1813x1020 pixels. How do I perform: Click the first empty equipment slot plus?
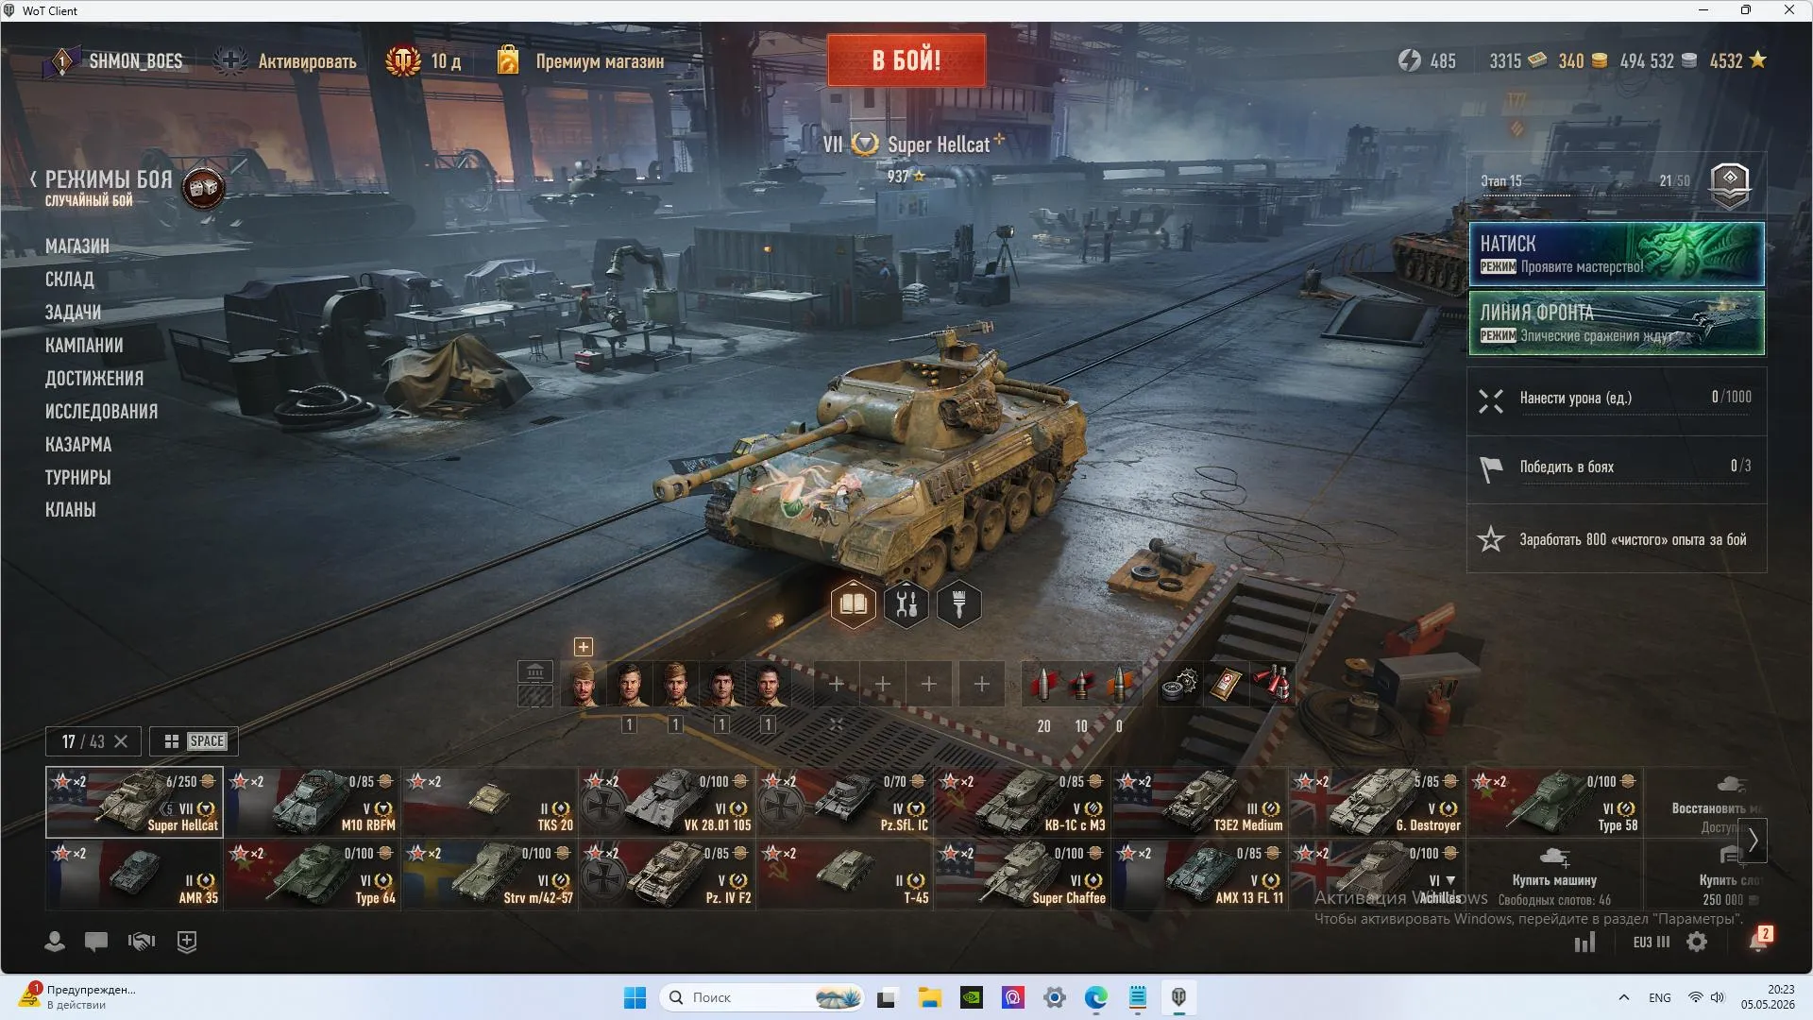click(837, 684)
